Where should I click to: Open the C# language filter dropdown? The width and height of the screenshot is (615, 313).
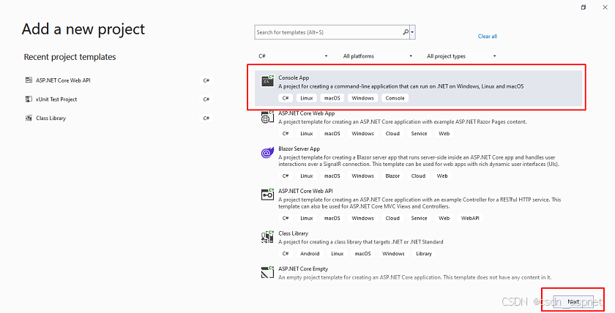[293, 56]
